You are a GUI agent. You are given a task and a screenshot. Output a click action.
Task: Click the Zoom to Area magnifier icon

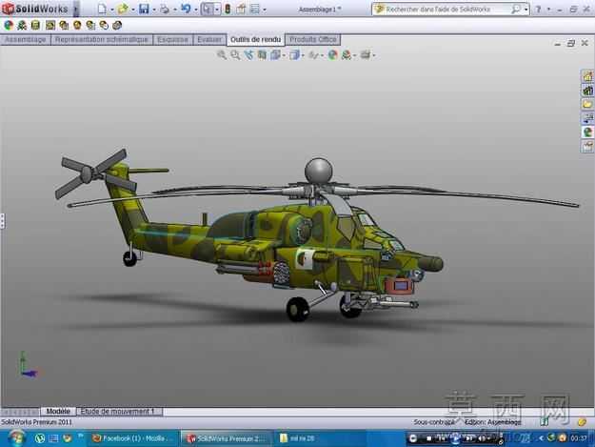point(235,55)
